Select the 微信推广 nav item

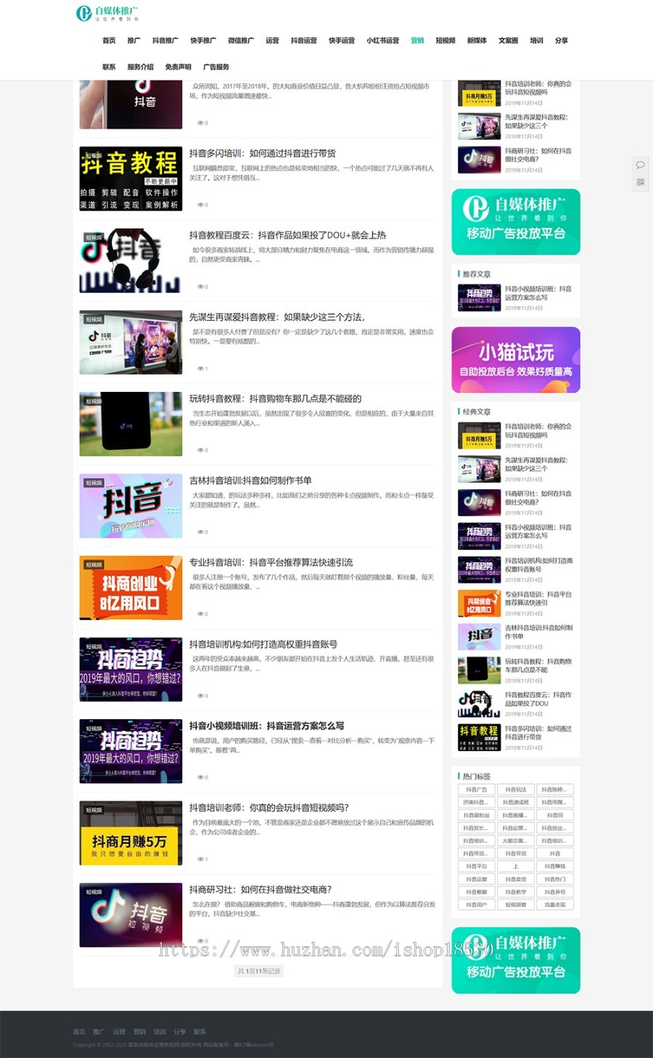point(241,41)
